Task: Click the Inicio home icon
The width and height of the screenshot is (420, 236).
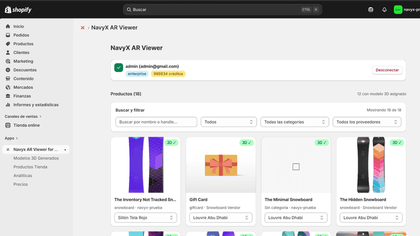Action: pos(8,26)
